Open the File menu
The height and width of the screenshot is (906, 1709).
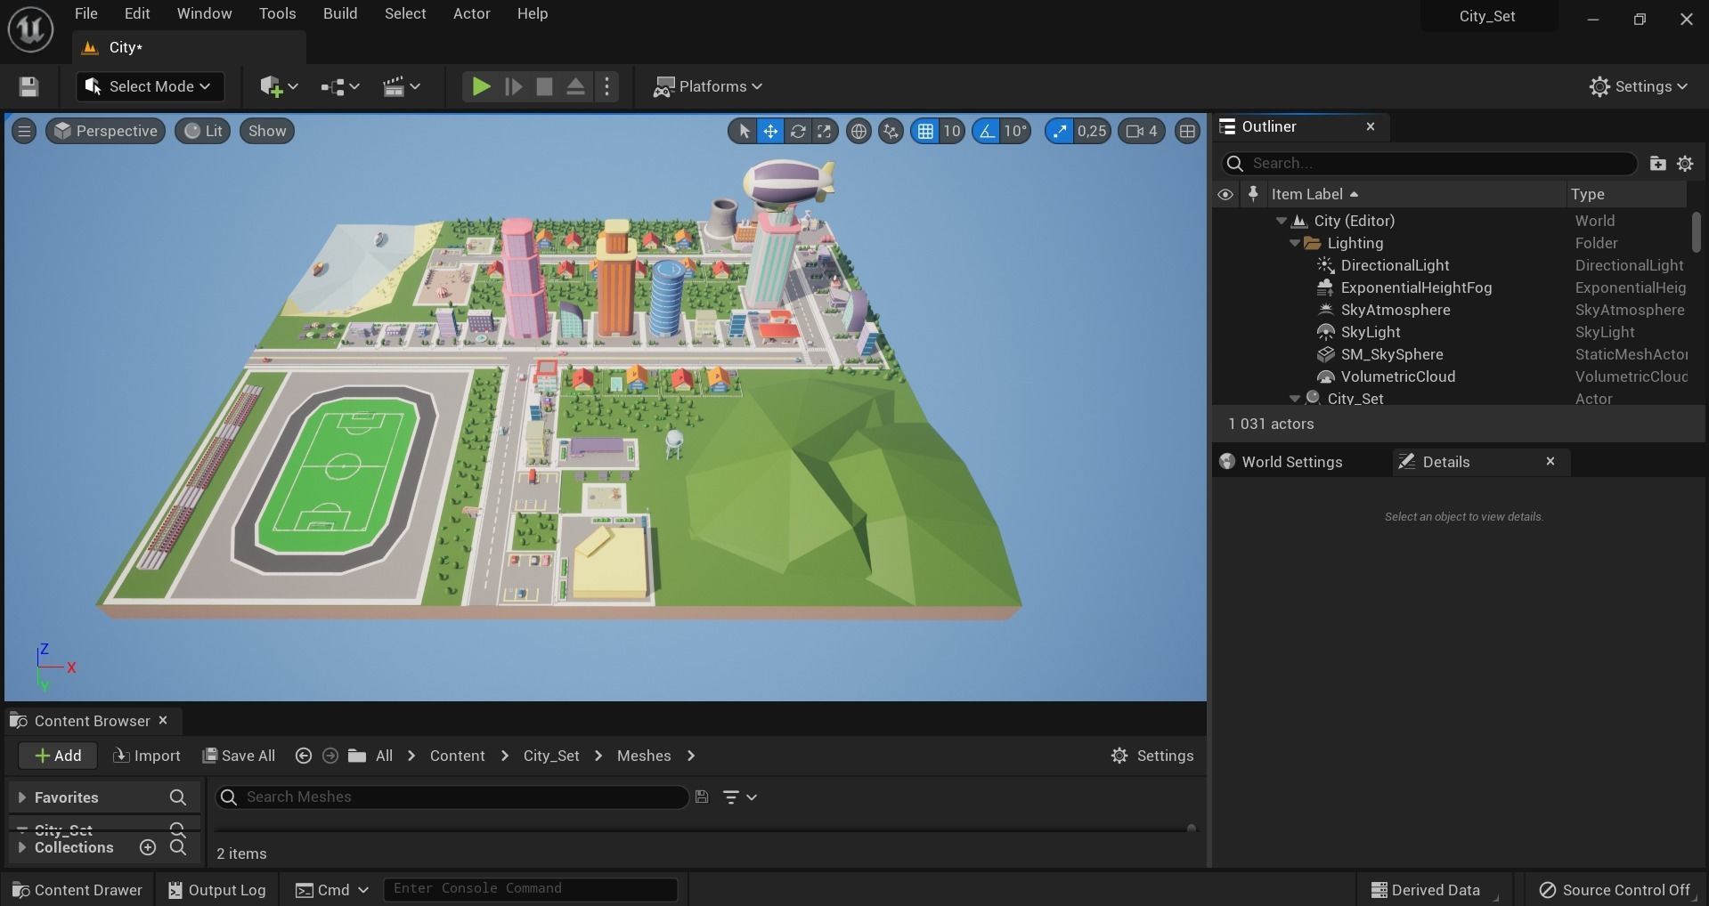pos(86,13)
